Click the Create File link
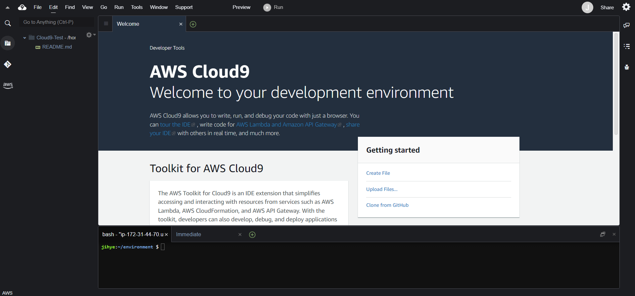The image size is (635, 296). coord(378,173)
